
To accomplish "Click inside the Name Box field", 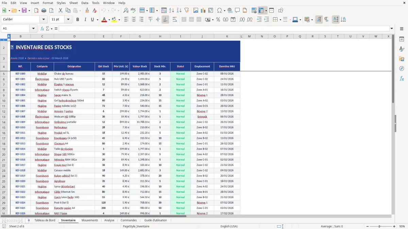I will tap(17, 28).
